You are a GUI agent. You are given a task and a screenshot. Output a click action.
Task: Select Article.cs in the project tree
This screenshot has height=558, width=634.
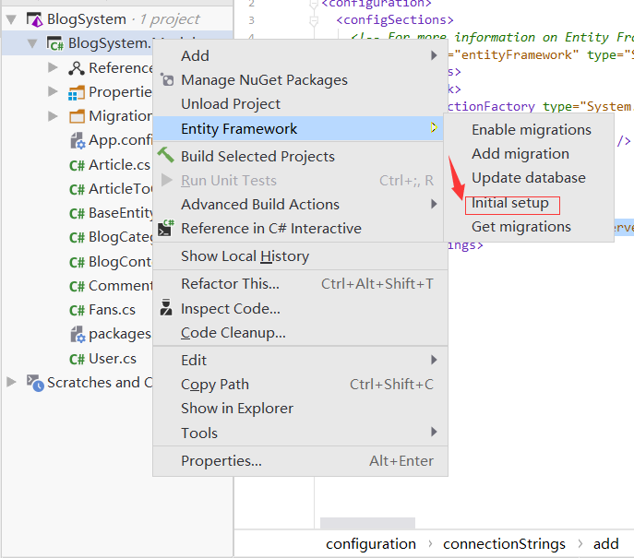tap(119, 165)
